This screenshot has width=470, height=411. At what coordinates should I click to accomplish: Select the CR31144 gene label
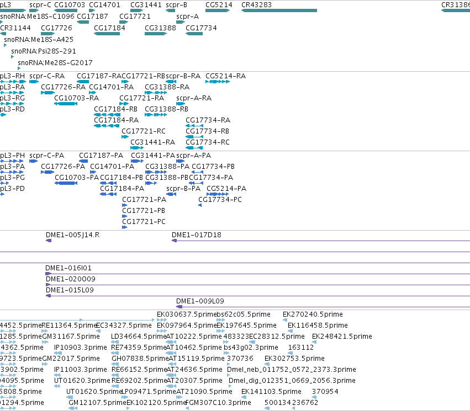click(15, 28)
